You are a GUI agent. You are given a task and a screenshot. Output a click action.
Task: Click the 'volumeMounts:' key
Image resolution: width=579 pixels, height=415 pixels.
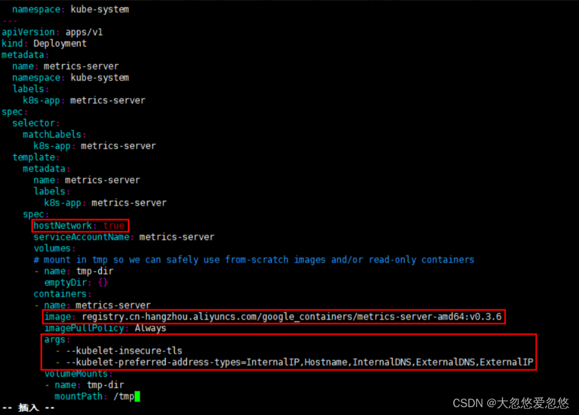coord(78,374)
